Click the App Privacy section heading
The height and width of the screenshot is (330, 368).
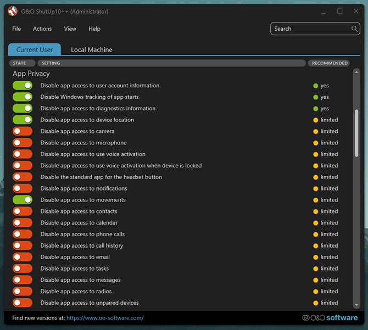(31, 74)
